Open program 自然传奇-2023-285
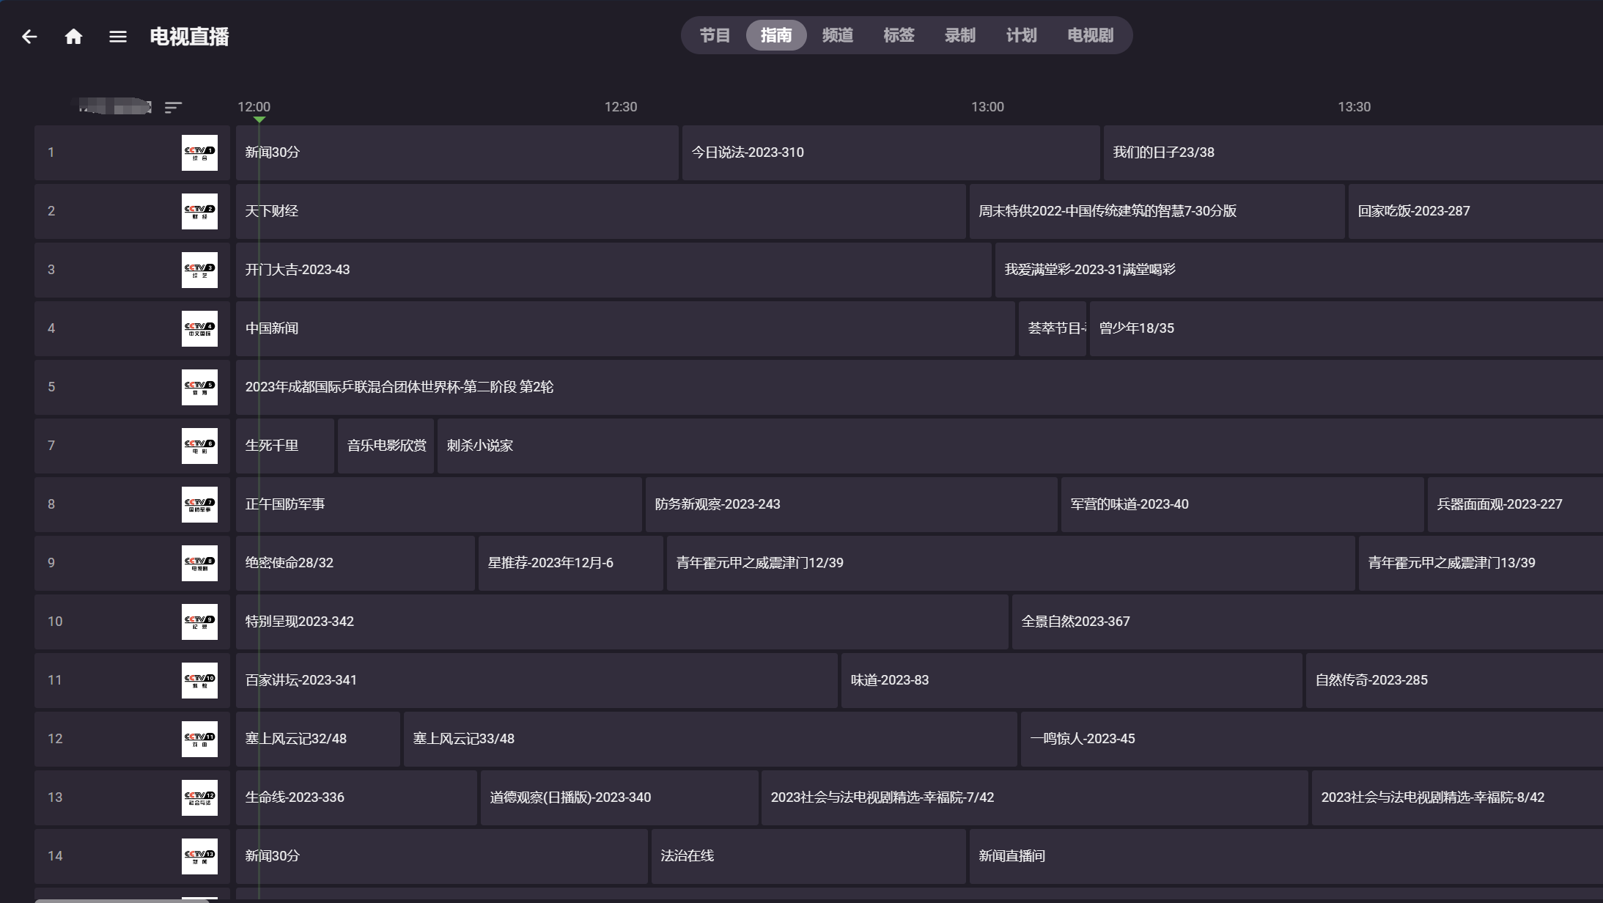 pos(1454,680)
